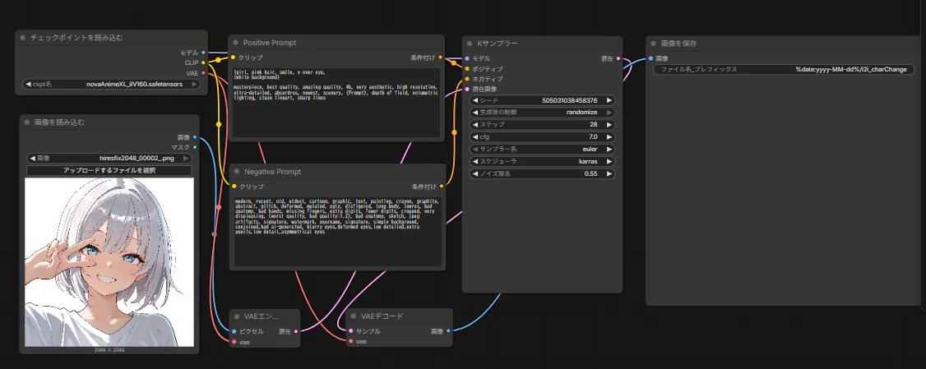Image resolution: width=926 pixels, height=369 pixels.
Task: Decrease cfg value with left arrow
Action: tap(475, 137)
